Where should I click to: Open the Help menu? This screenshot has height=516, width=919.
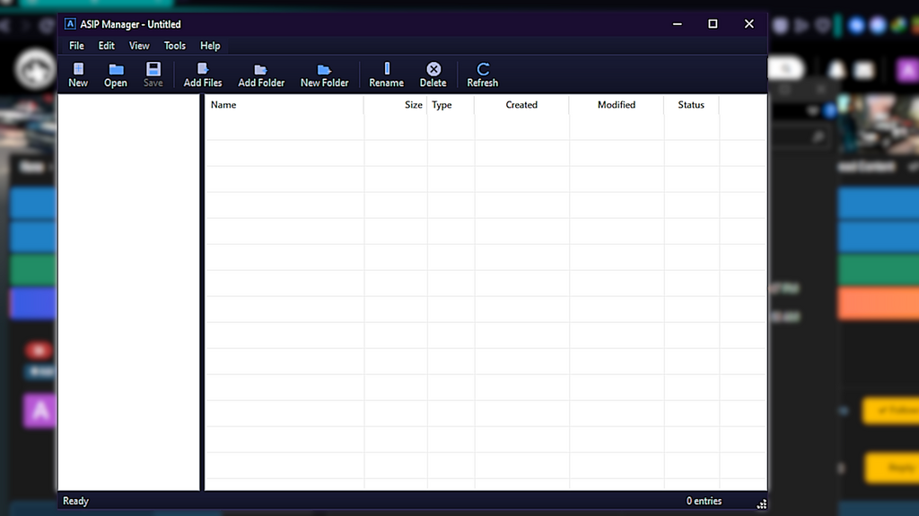point(210,46)
